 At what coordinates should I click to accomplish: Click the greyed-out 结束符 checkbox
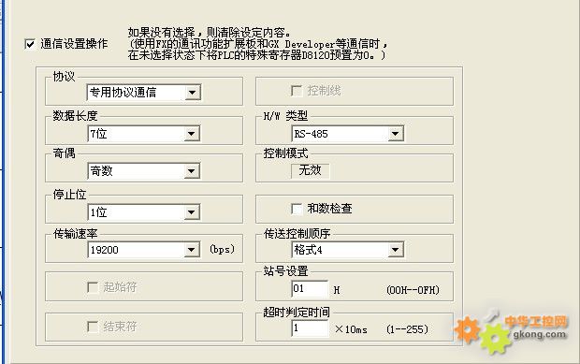93,327
